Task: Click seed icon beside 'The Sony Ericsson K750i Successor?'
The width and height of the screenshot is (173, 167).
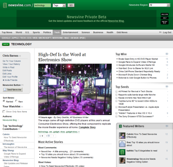Action: pyautogui.click(x=116, y=116)
